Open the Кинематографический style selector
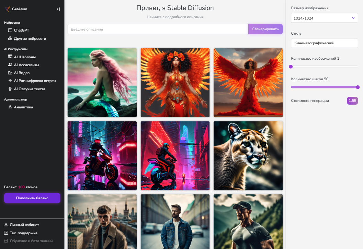363x249 pixels. point(324,43)
